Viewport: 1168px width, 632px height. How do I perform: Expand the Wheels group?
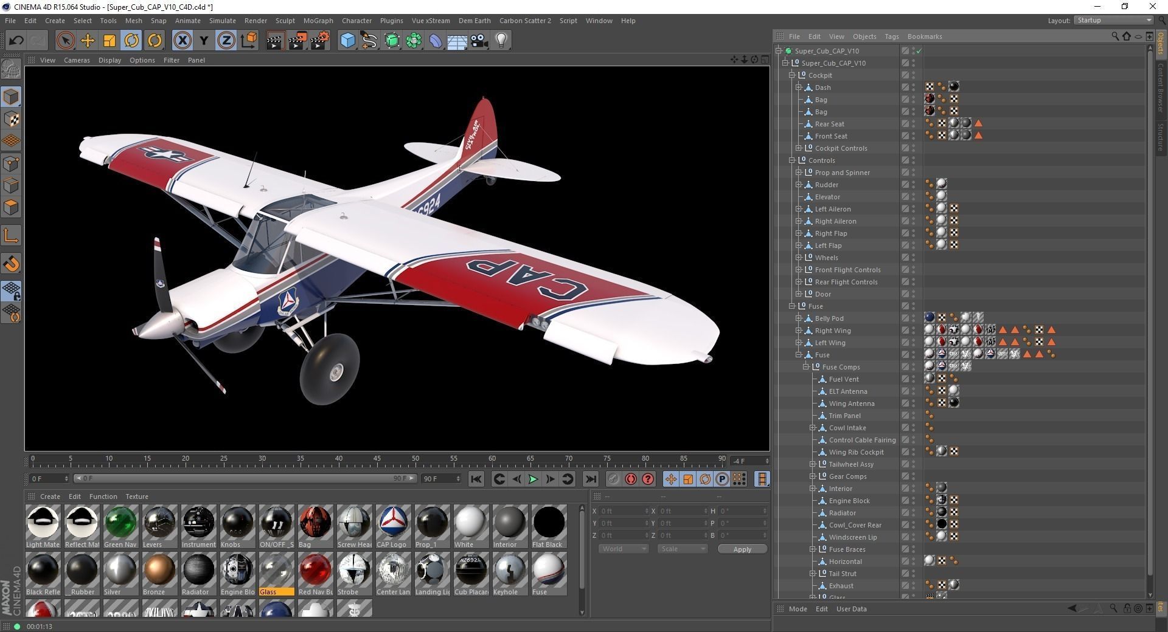click(799, 258)
